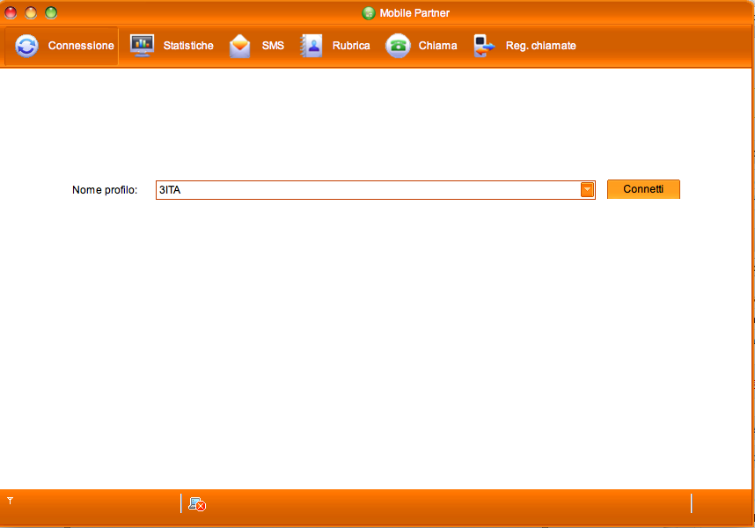Viewport: 755px width, 528px height.
Task: Click the signal strength antenna icon
Action: click(11, 501)
